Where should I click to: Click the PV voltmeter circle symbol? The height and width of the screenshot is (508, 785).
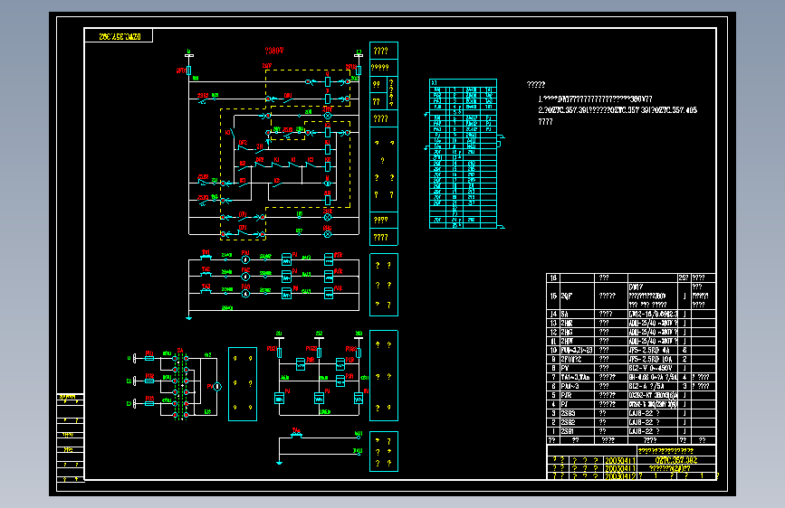point(216,387)
